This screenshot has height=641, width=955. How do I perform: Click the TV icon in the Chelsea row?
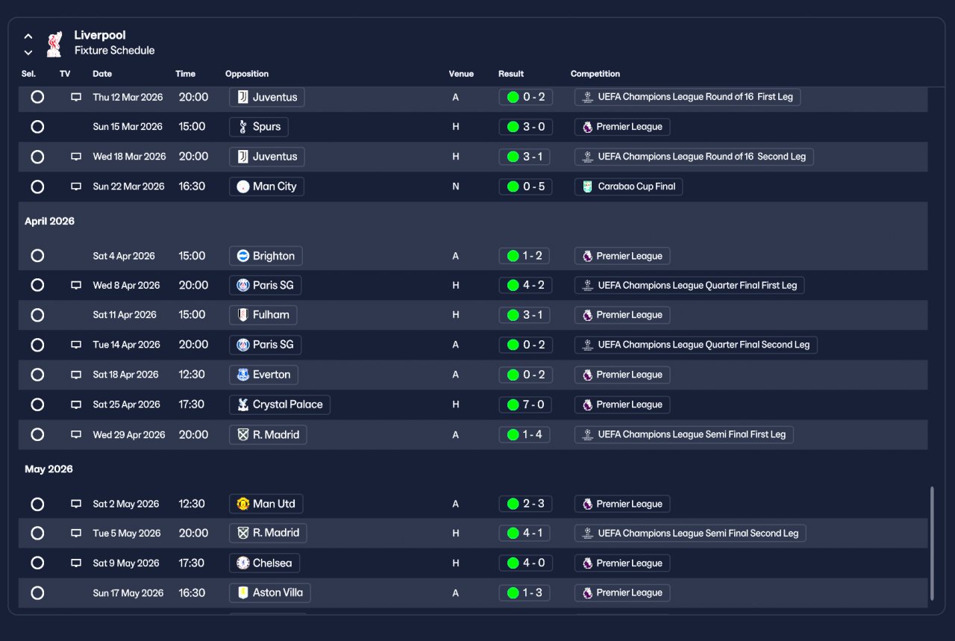click(76, 563)
